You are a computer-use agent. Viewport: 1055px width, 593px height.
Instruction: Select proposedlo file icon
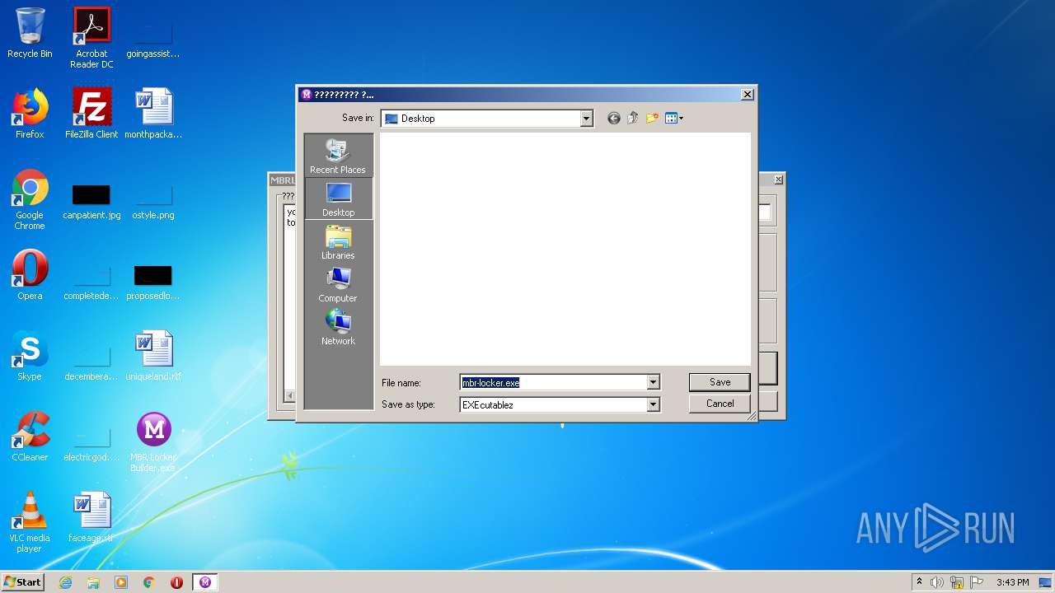[153, 282]
